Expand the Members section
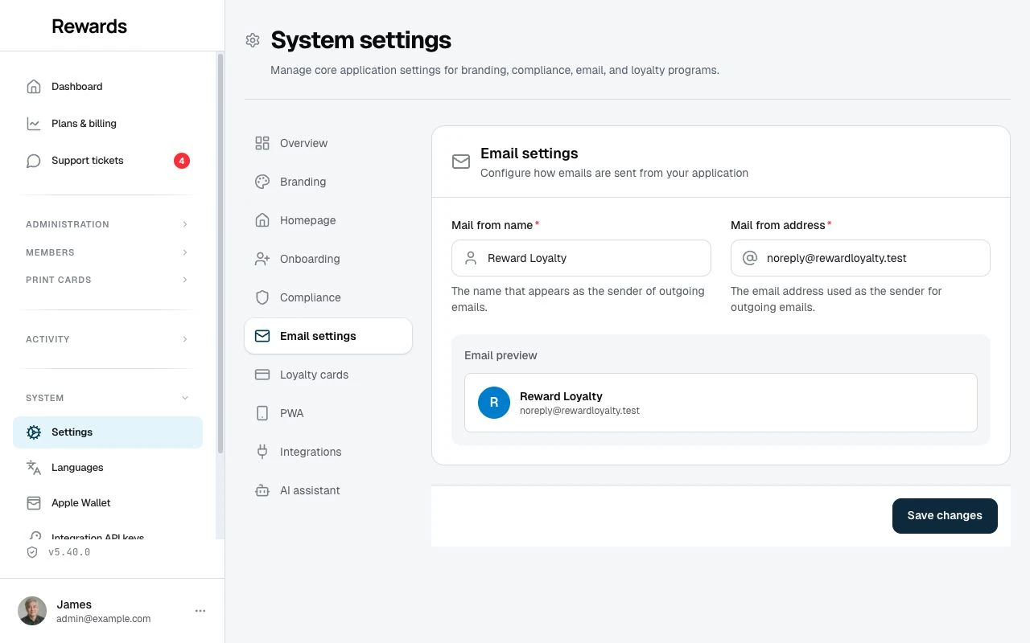 pos(108,252)
